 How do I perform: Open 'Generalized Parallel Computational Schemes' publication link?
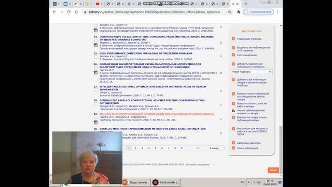152,102
